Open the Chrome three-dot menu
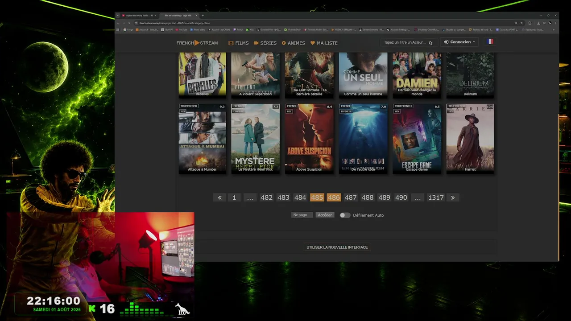571x321 pixels. (555, 23)
